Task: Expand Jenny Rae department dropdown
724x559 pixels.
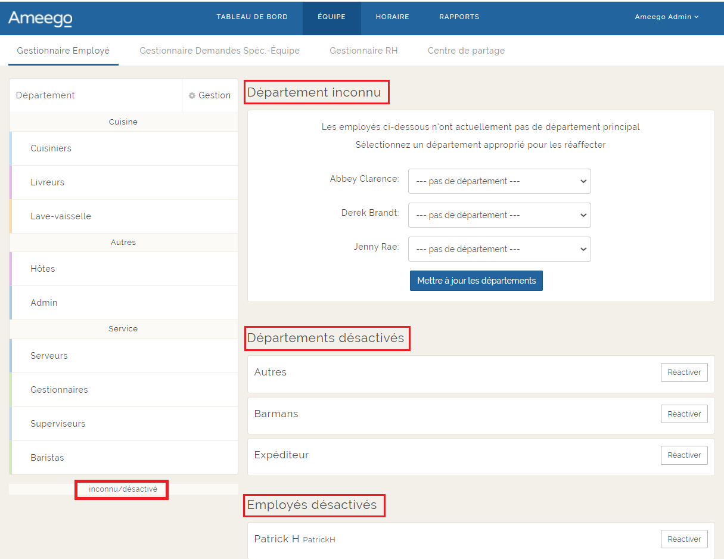Action: [x=499, y=249]
